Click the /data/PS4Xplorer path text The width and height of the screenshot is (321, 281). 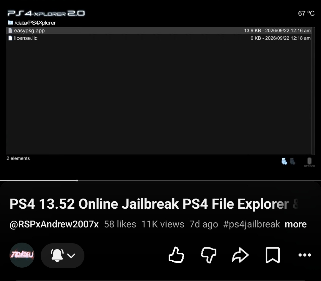pos(35,23)
